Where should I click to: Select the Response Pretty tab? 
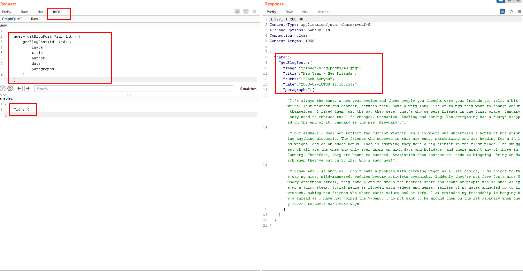tap(272, 12)
